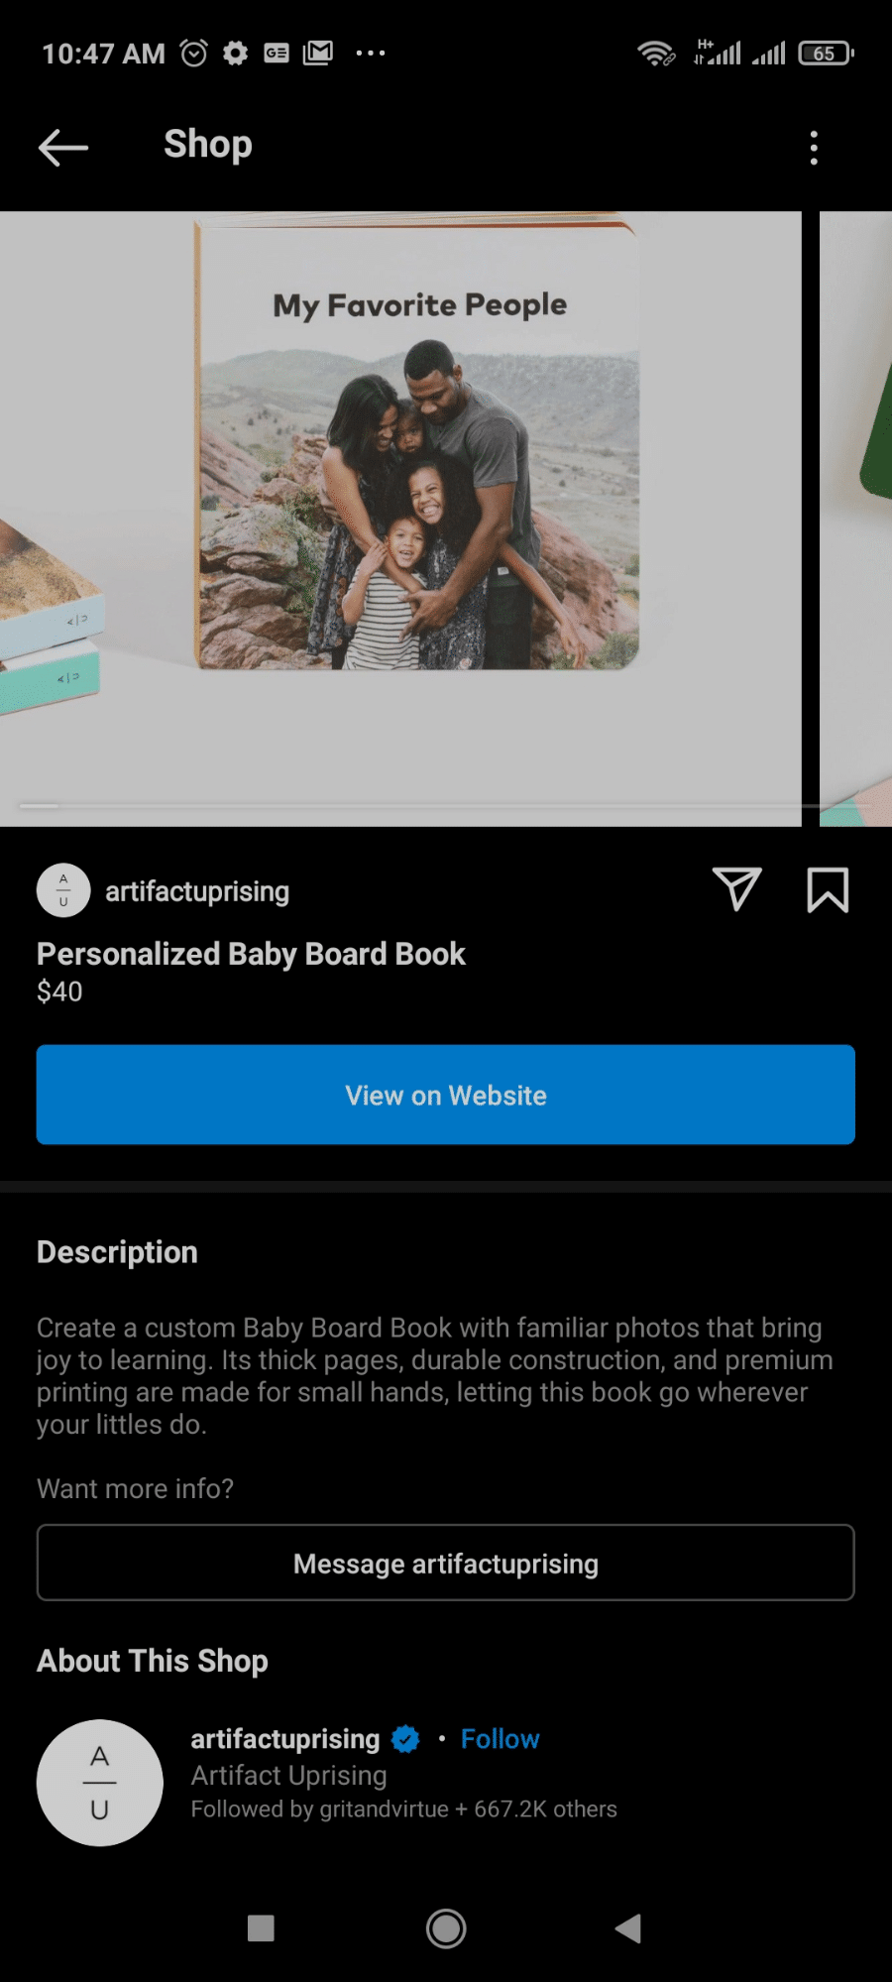Viewport: 892px width, 1982px height.
Task: Tap the Personalized Baby Board Book title
Action: (x=251, y=954)
